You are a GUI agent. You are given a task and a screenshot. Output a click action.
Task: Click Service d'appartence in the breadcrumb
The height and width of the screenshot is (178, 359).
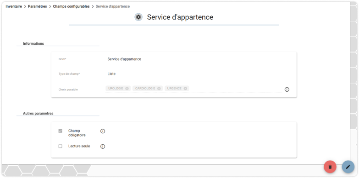tap(113, 6)
